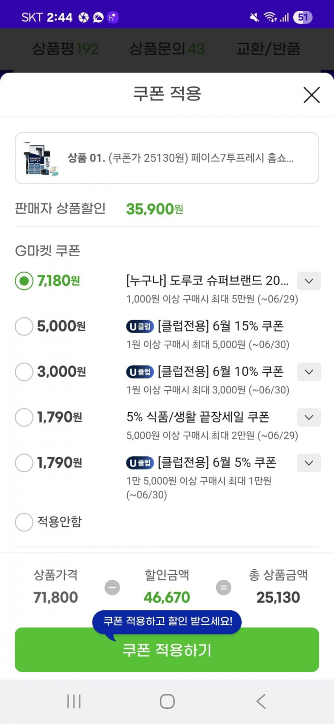Tap the Android back navigation icon

pos(261,701)
